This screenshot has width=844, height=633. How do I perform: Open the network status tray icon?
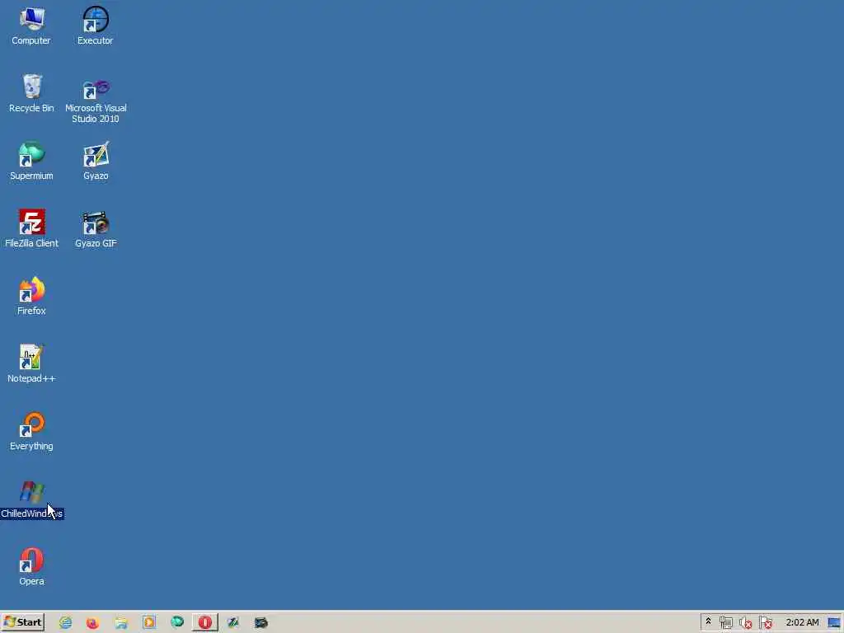[725, 623]
